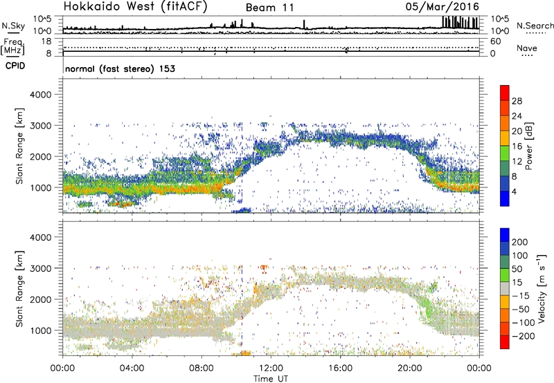The height and width of the screenshot is (383, 554).
Task: Click the 'Beam 11' label
Action: click(270, 8)
